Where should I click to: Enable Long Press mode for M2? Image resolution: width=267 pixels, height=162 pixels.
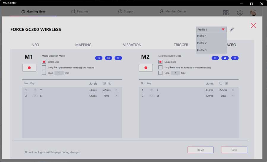click(160, 67)
